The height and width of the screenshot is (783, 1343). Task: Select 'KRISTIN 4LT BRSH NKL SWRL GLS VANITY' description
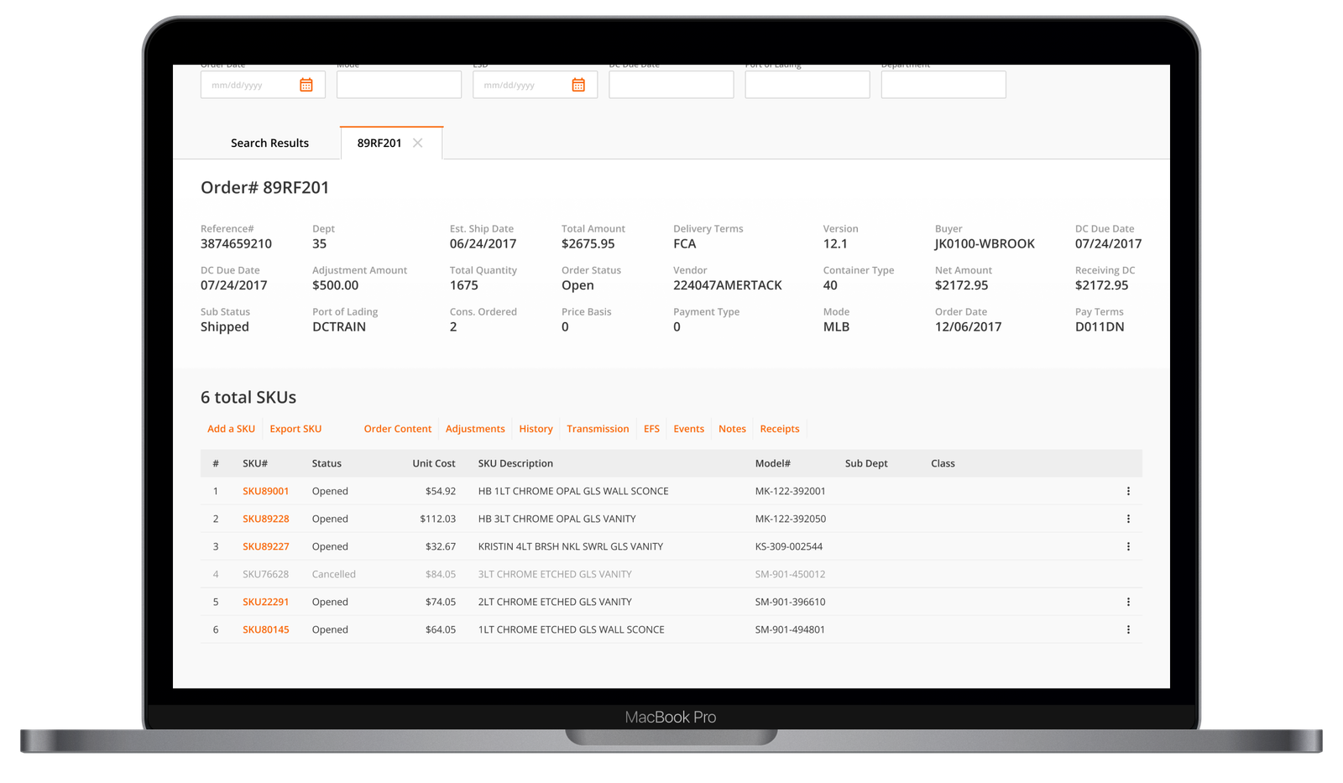pos(571,546)
